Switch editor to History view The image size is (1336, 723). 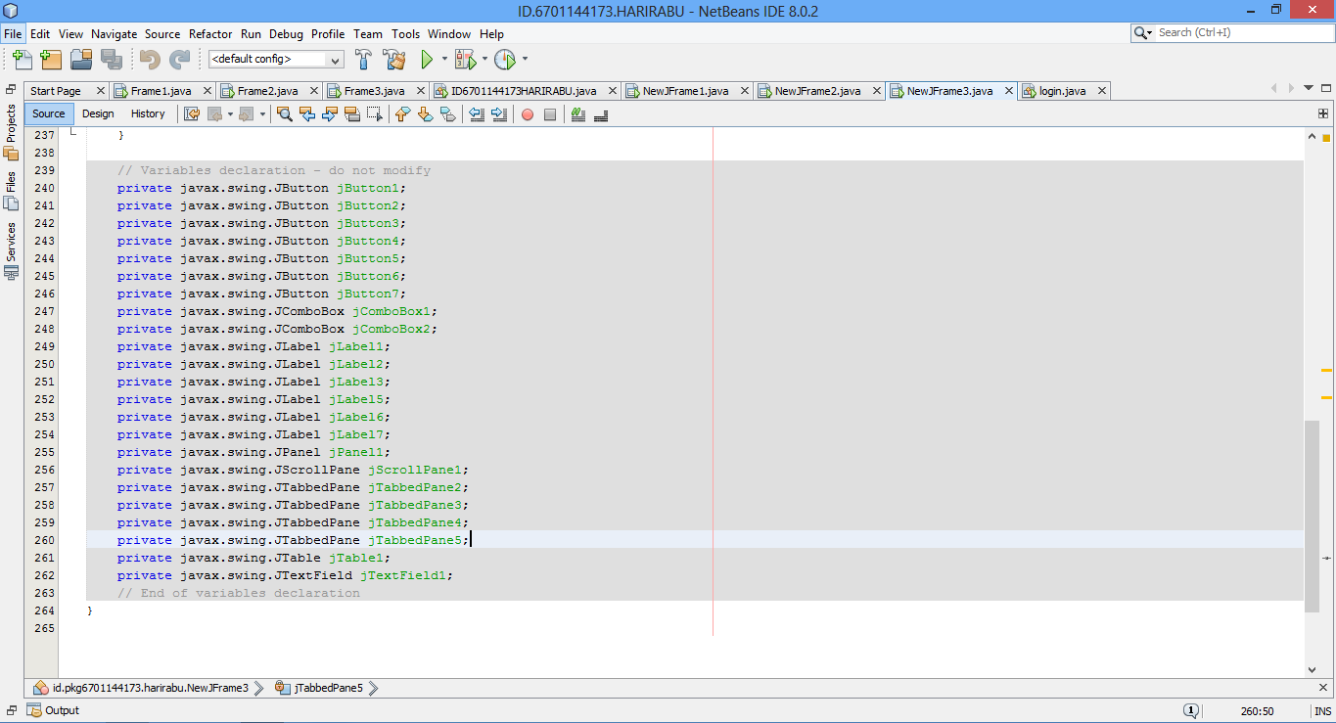[148, 113]
